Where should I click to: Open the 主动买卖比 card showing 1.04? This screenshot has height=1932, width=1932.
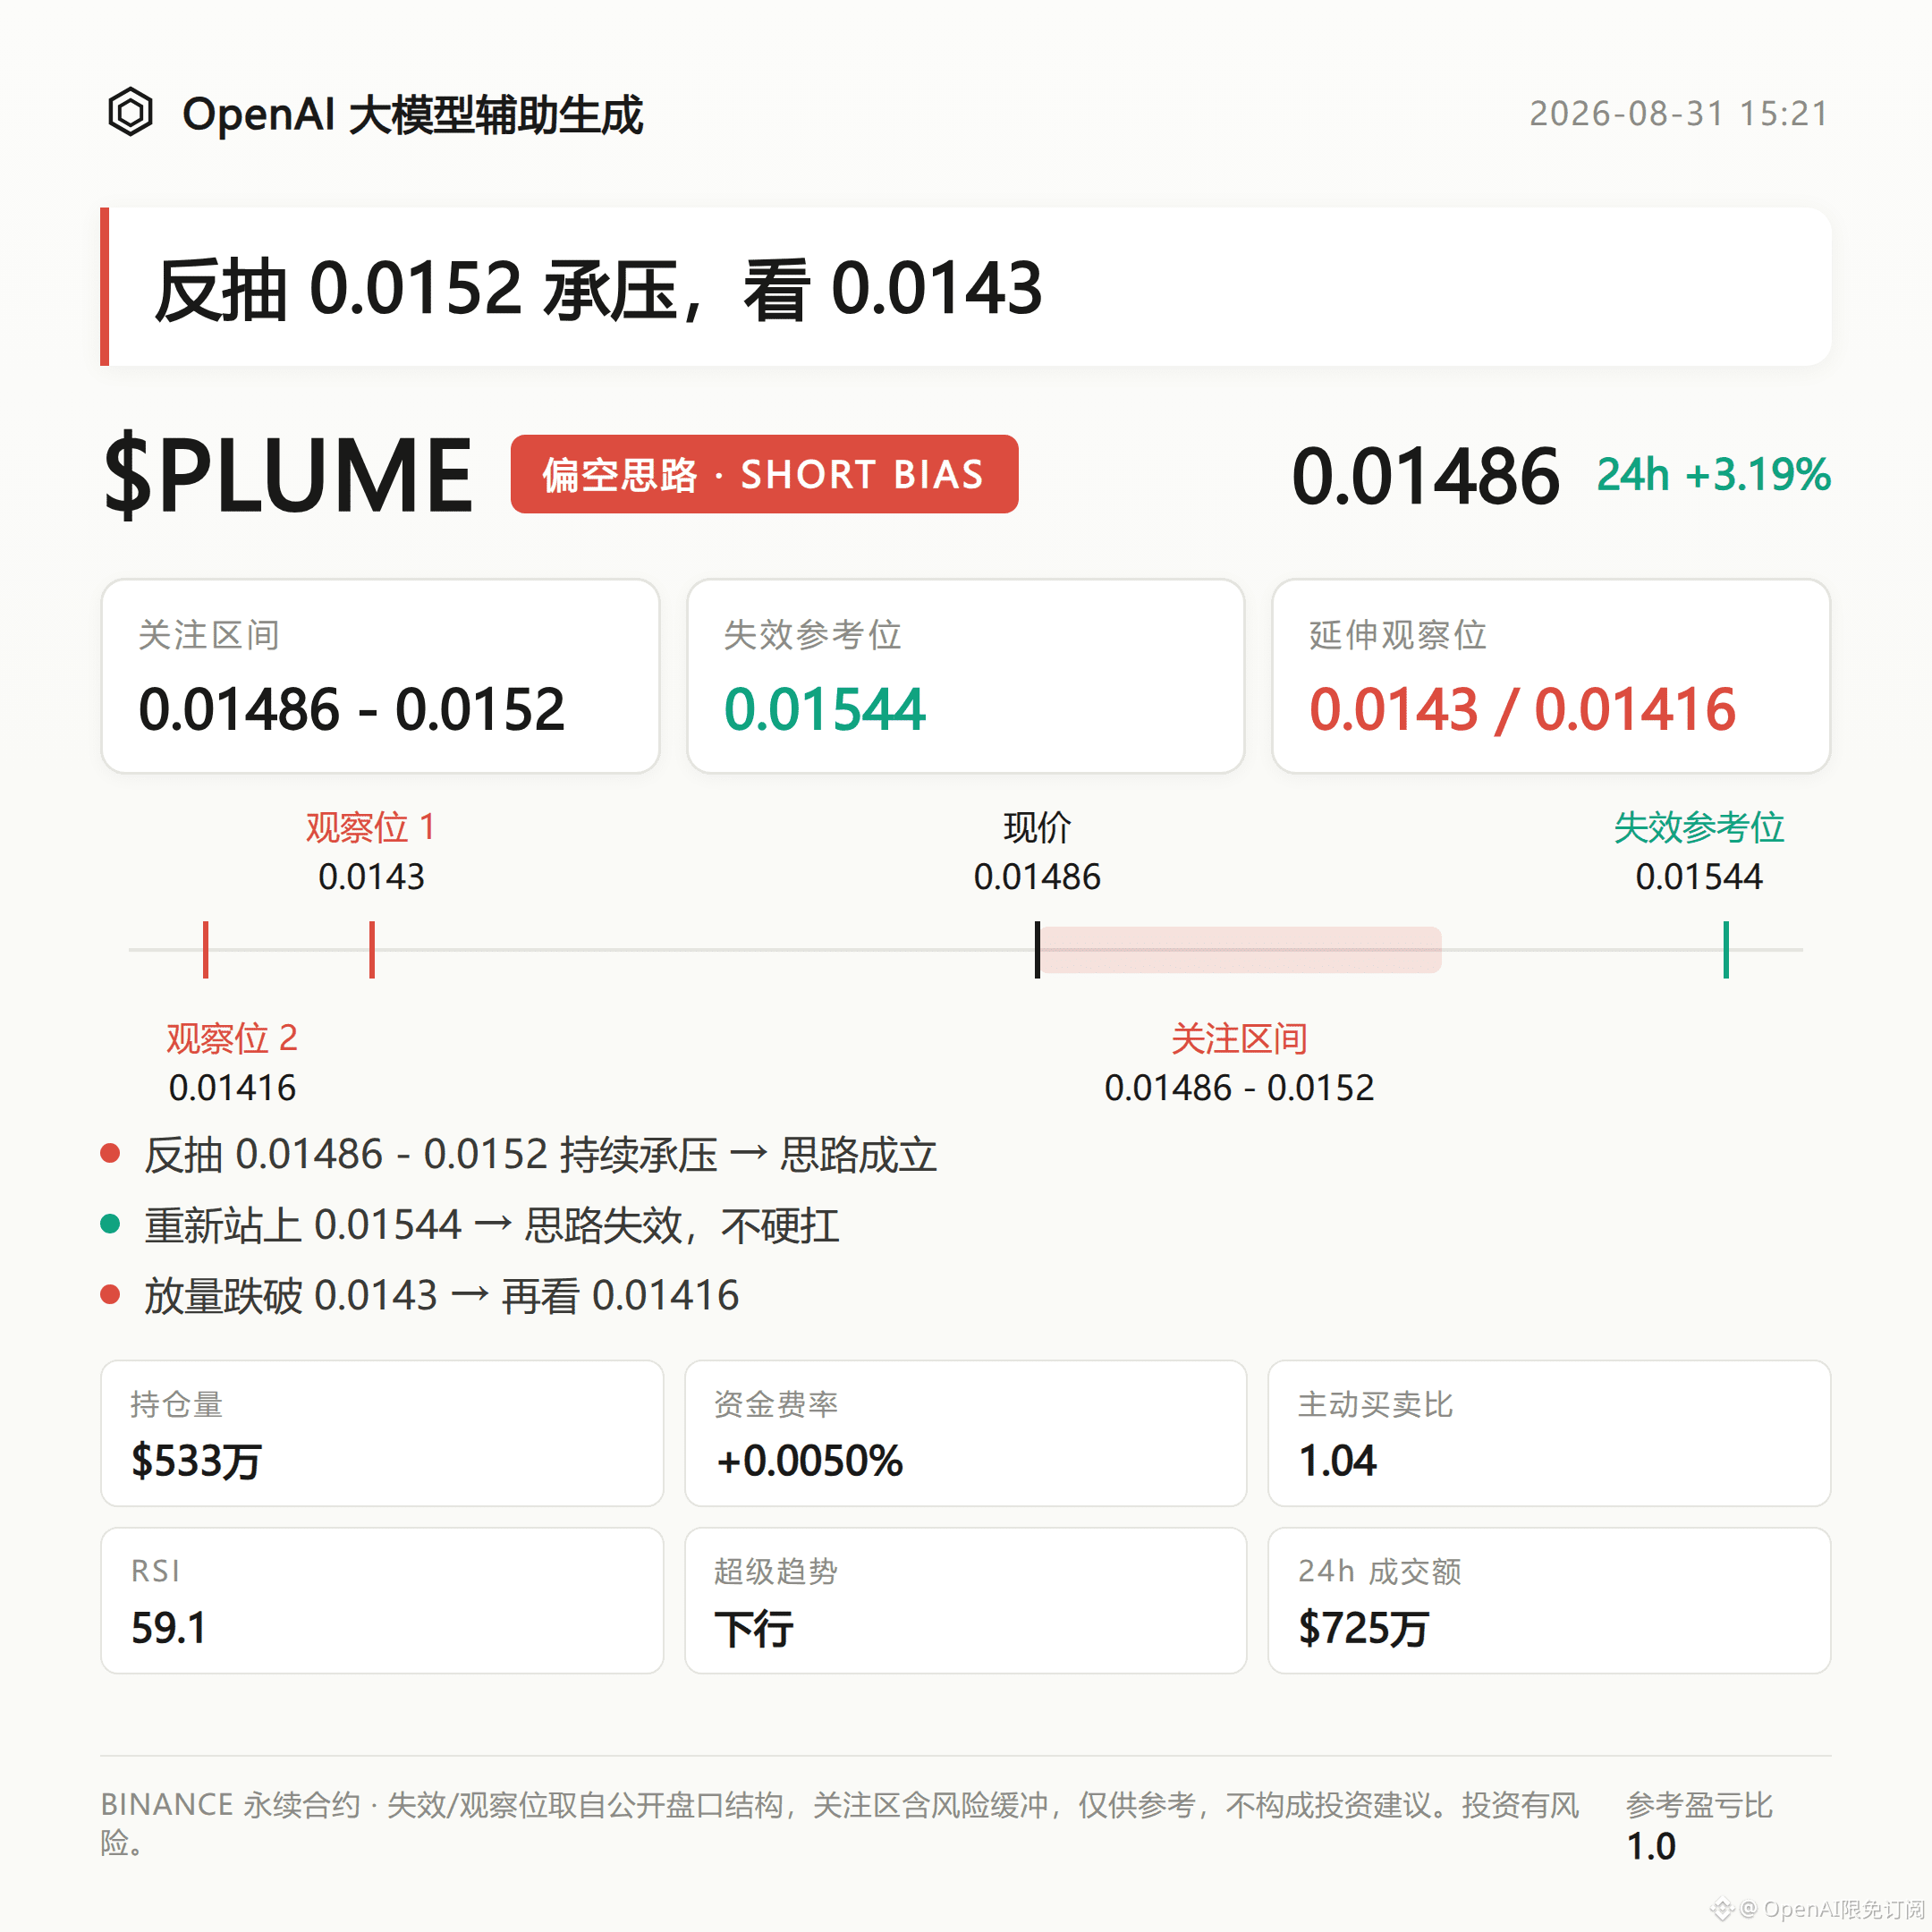click(1549, 1433)
